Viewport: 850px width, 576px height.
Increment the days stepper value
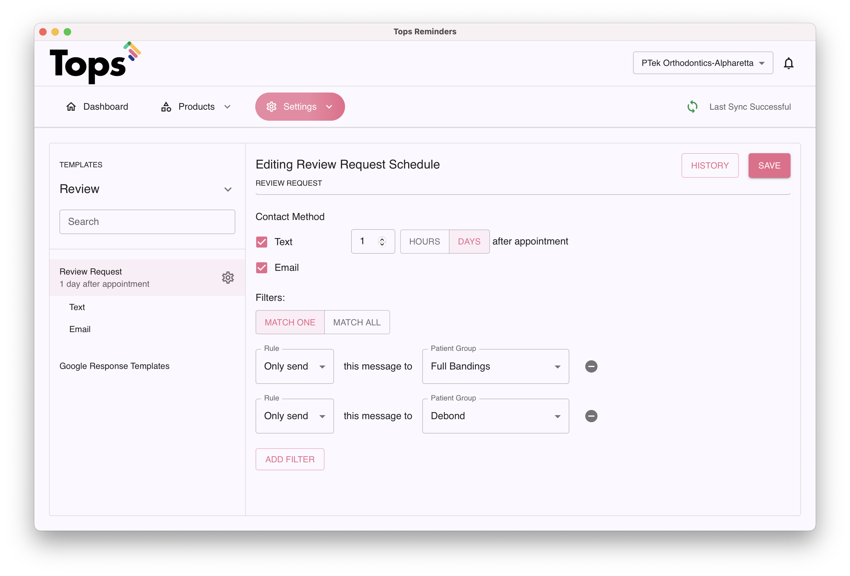(x=382, y=239)
